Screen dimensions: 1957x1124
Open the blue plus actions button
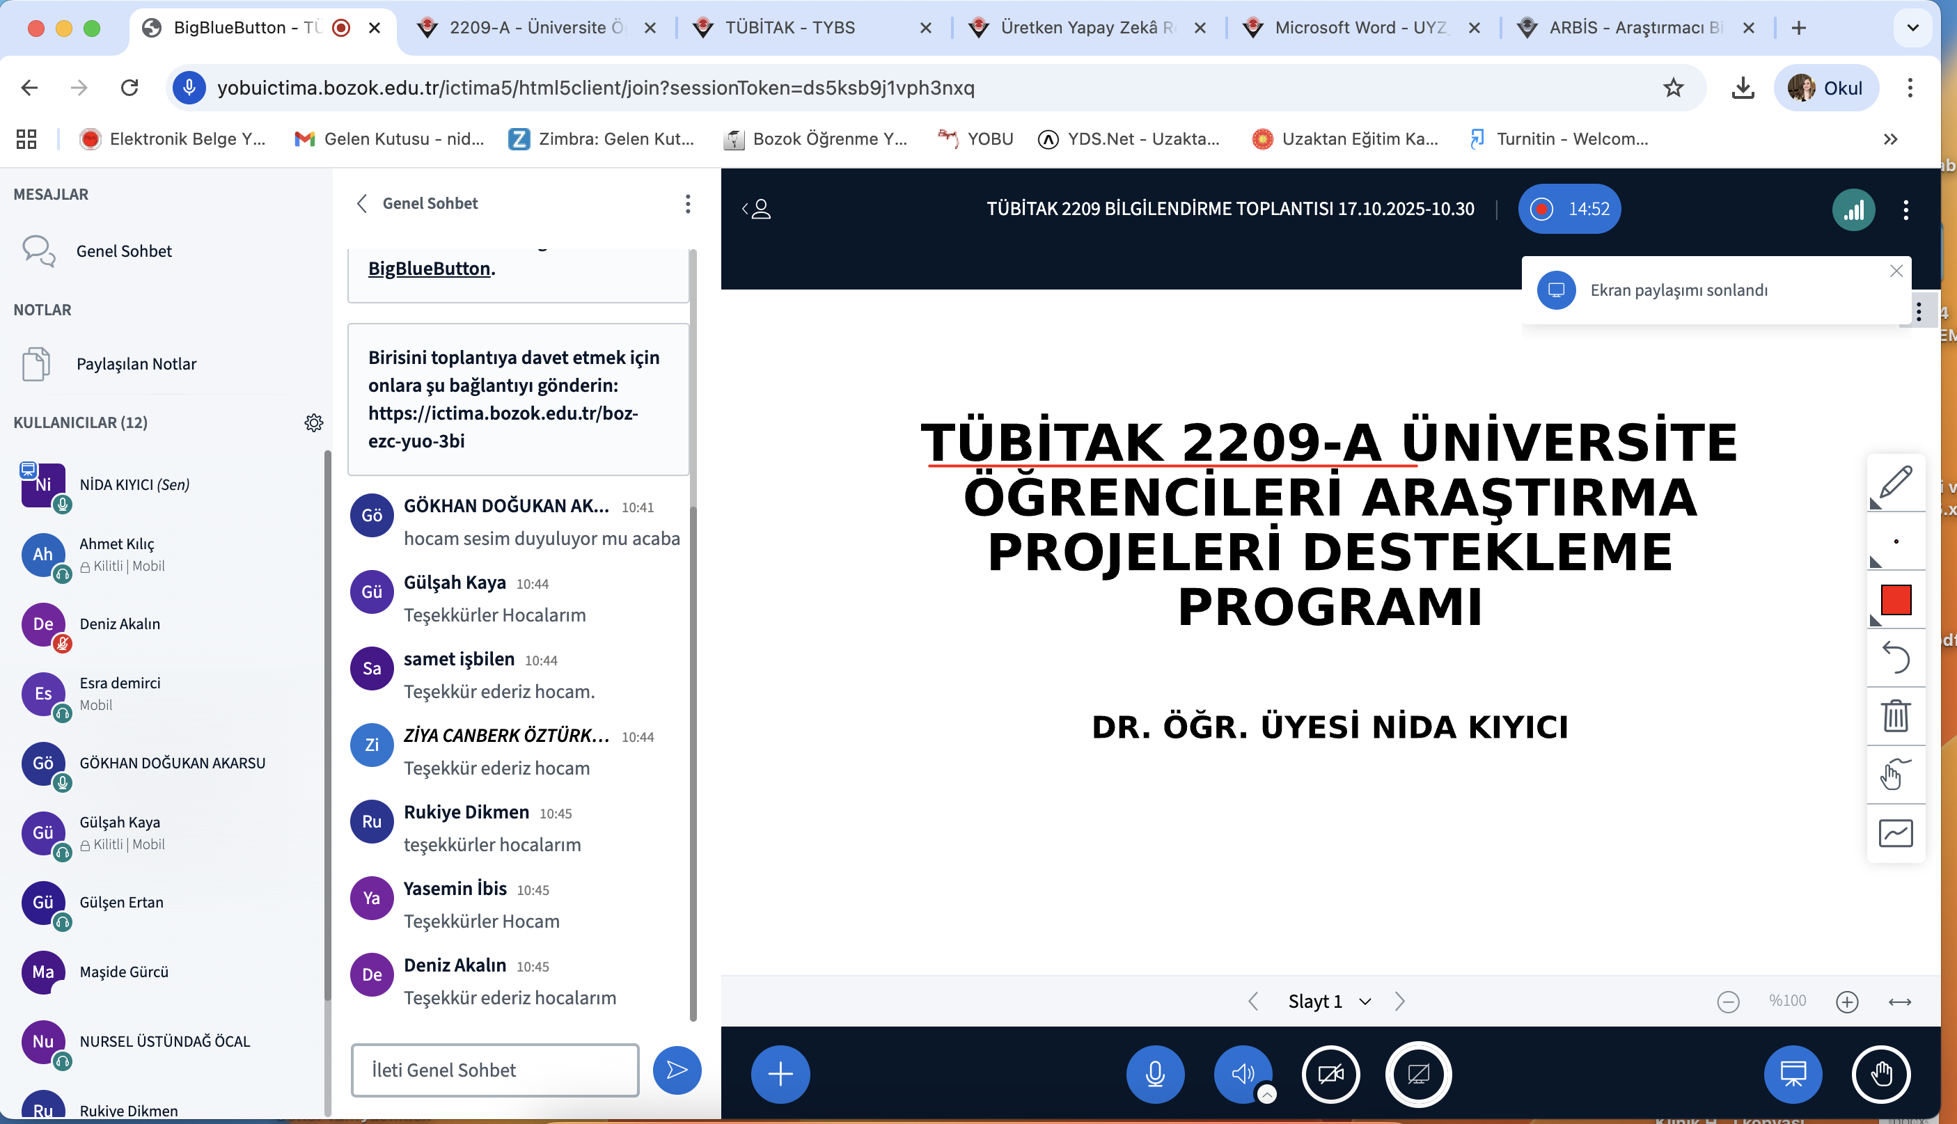tap(780, 1074)
